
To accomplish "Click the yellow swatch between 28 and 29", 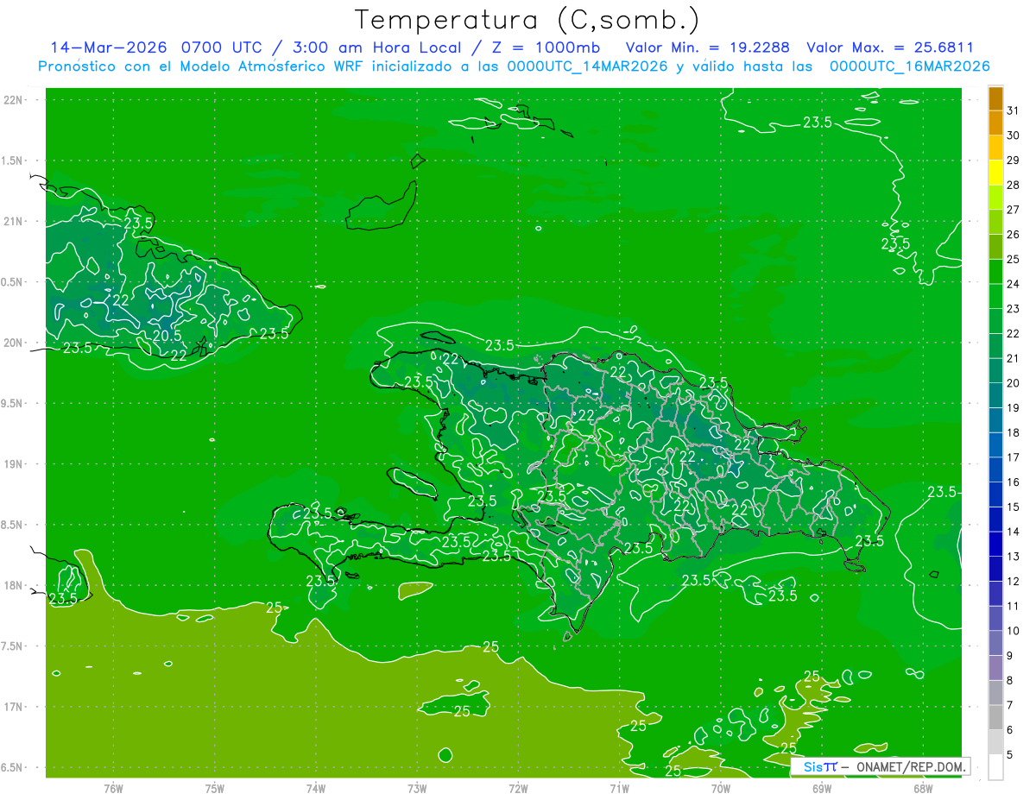I will pos(995,173).
